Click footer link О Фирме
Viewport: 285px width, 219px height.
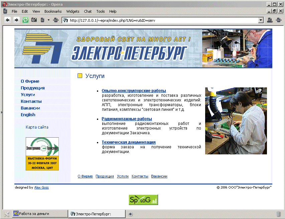85,176
